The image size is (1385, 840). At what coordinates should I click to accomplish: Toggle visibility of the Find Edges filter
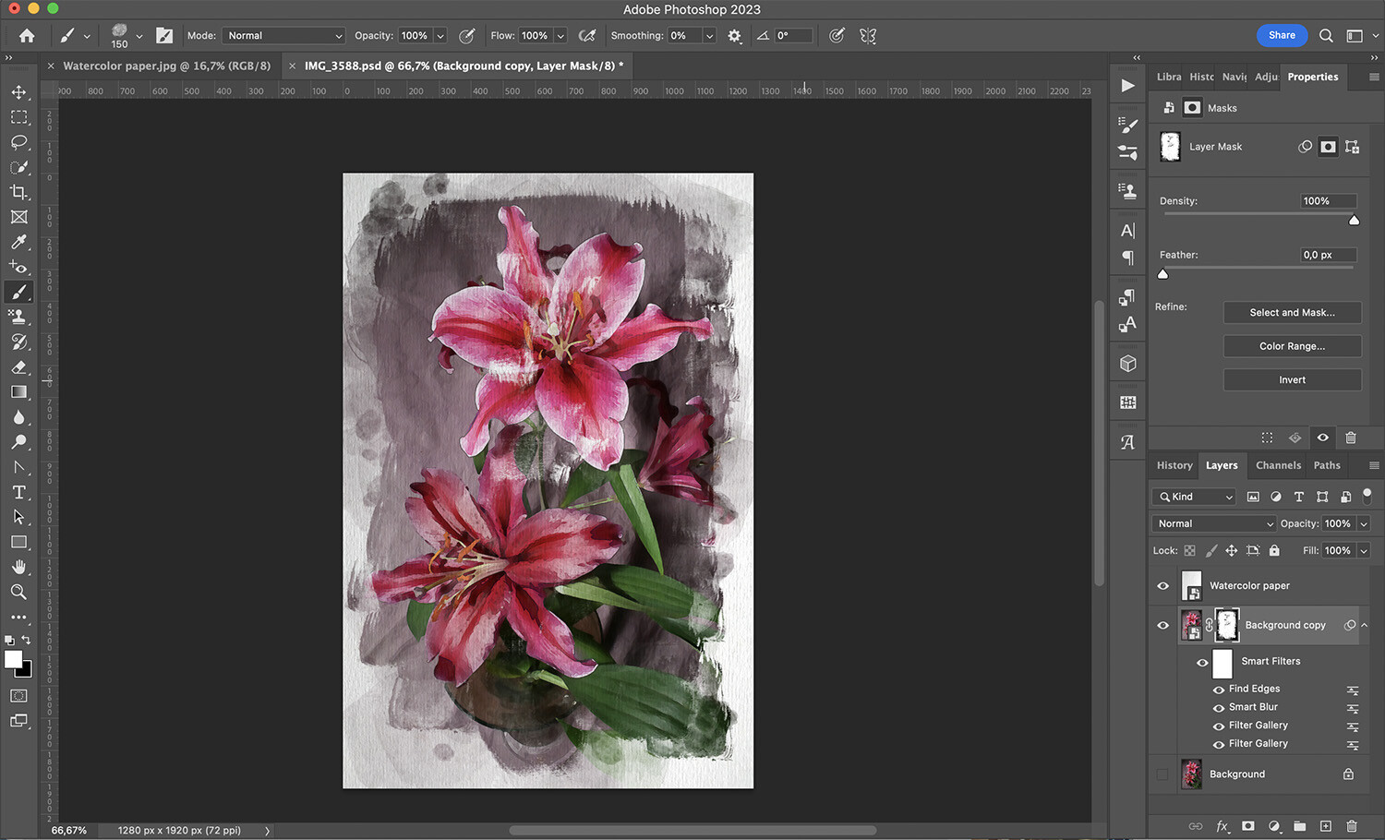[1219, 689]
